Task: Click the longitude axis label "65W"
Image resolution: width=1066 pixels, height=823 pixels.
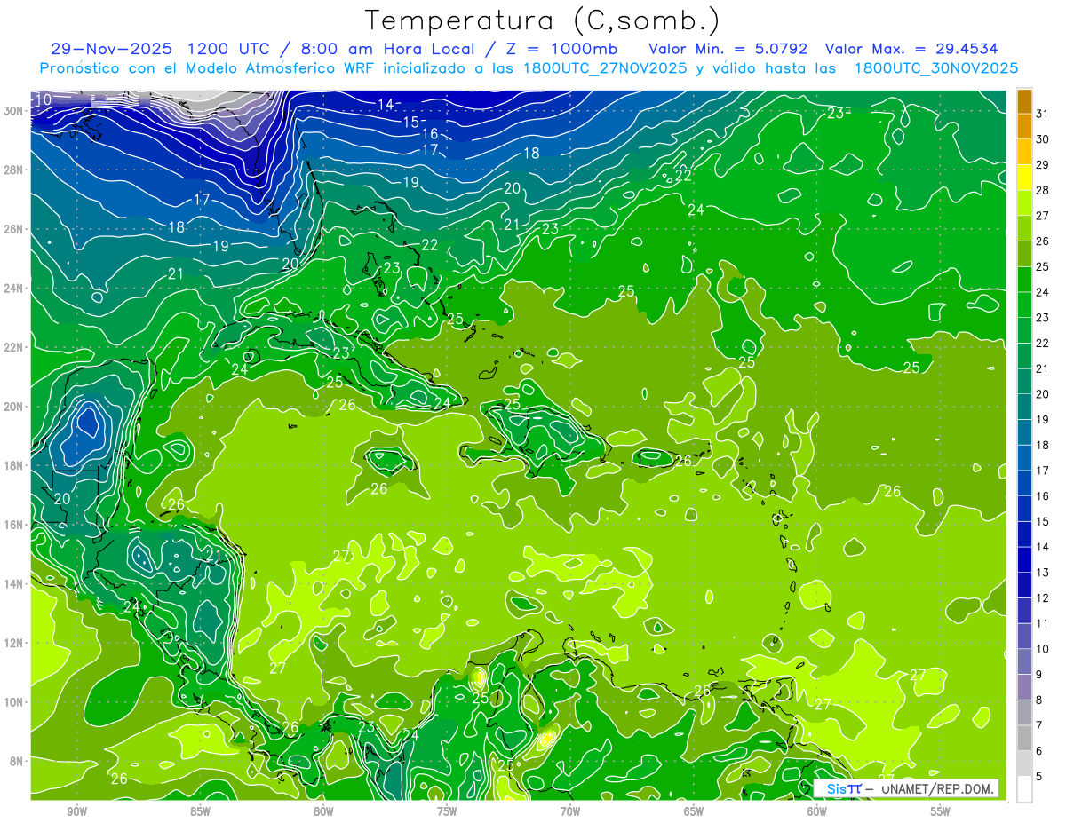Action: tap(694, 811)
